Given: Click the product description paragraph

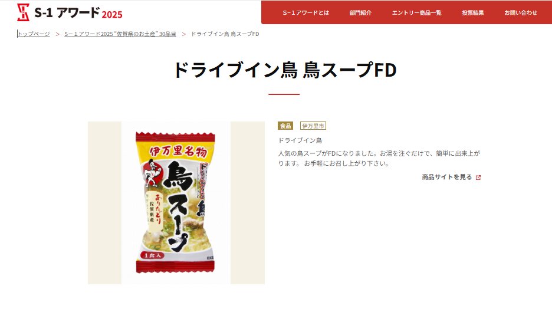Looking at the screenshot, I should [x=379, y=159].
